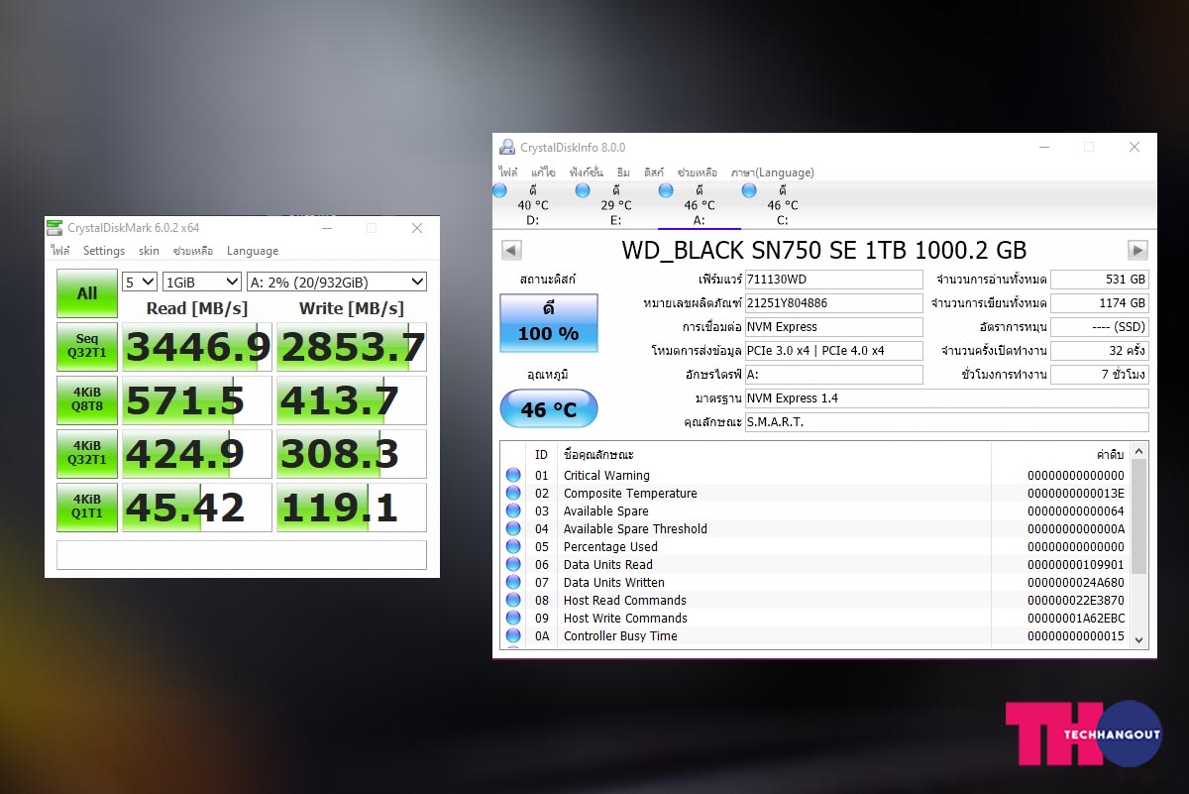
Task: Open the test count dropdown showing 5
Action: (139, 282)
